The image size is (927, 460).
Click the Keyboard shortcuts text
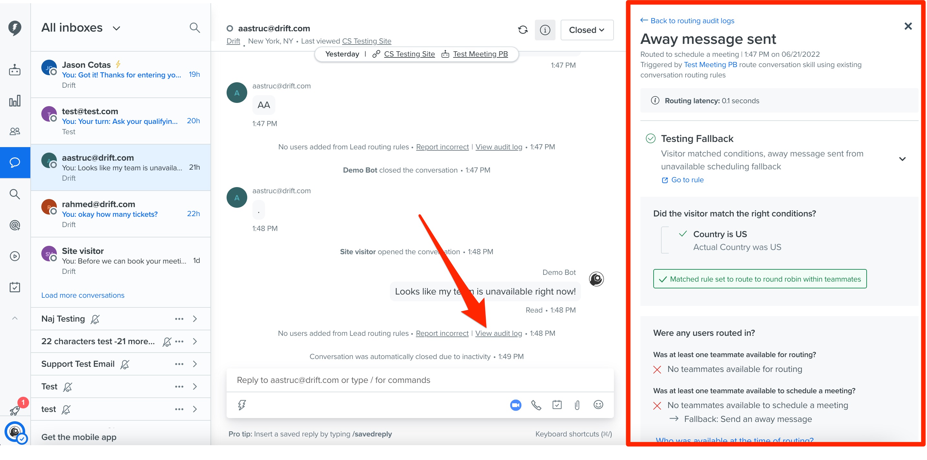(573, 434)
